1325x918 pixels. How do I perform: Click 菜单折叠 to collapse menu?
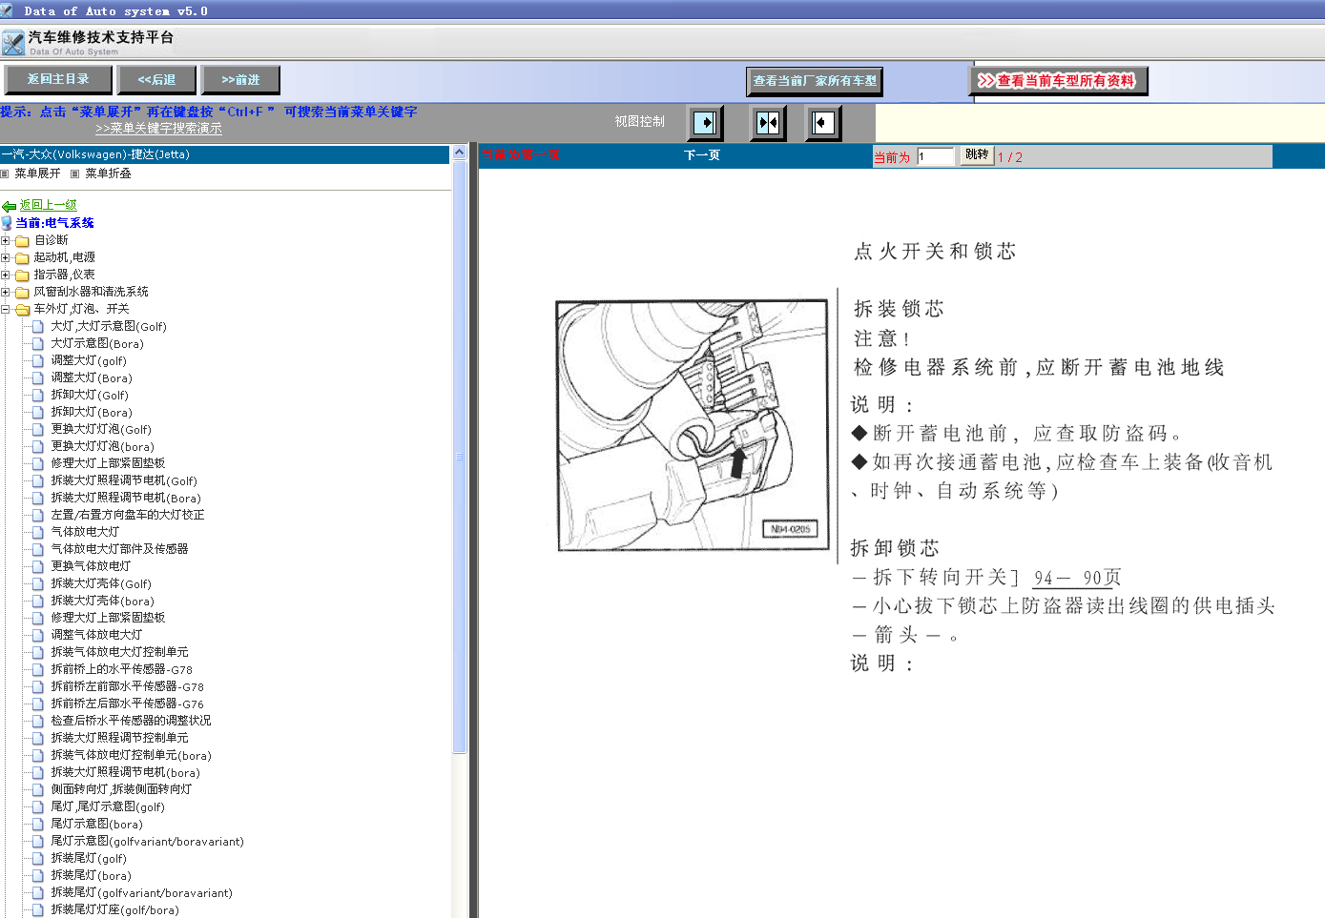(x=108, y=173)
